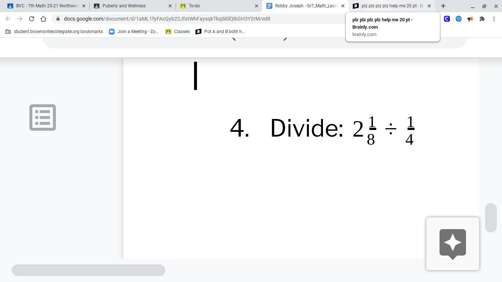Image resolution: width=502 pixels, height=282 pixels.
Task: Go forward to the next page
Action: 20,19
